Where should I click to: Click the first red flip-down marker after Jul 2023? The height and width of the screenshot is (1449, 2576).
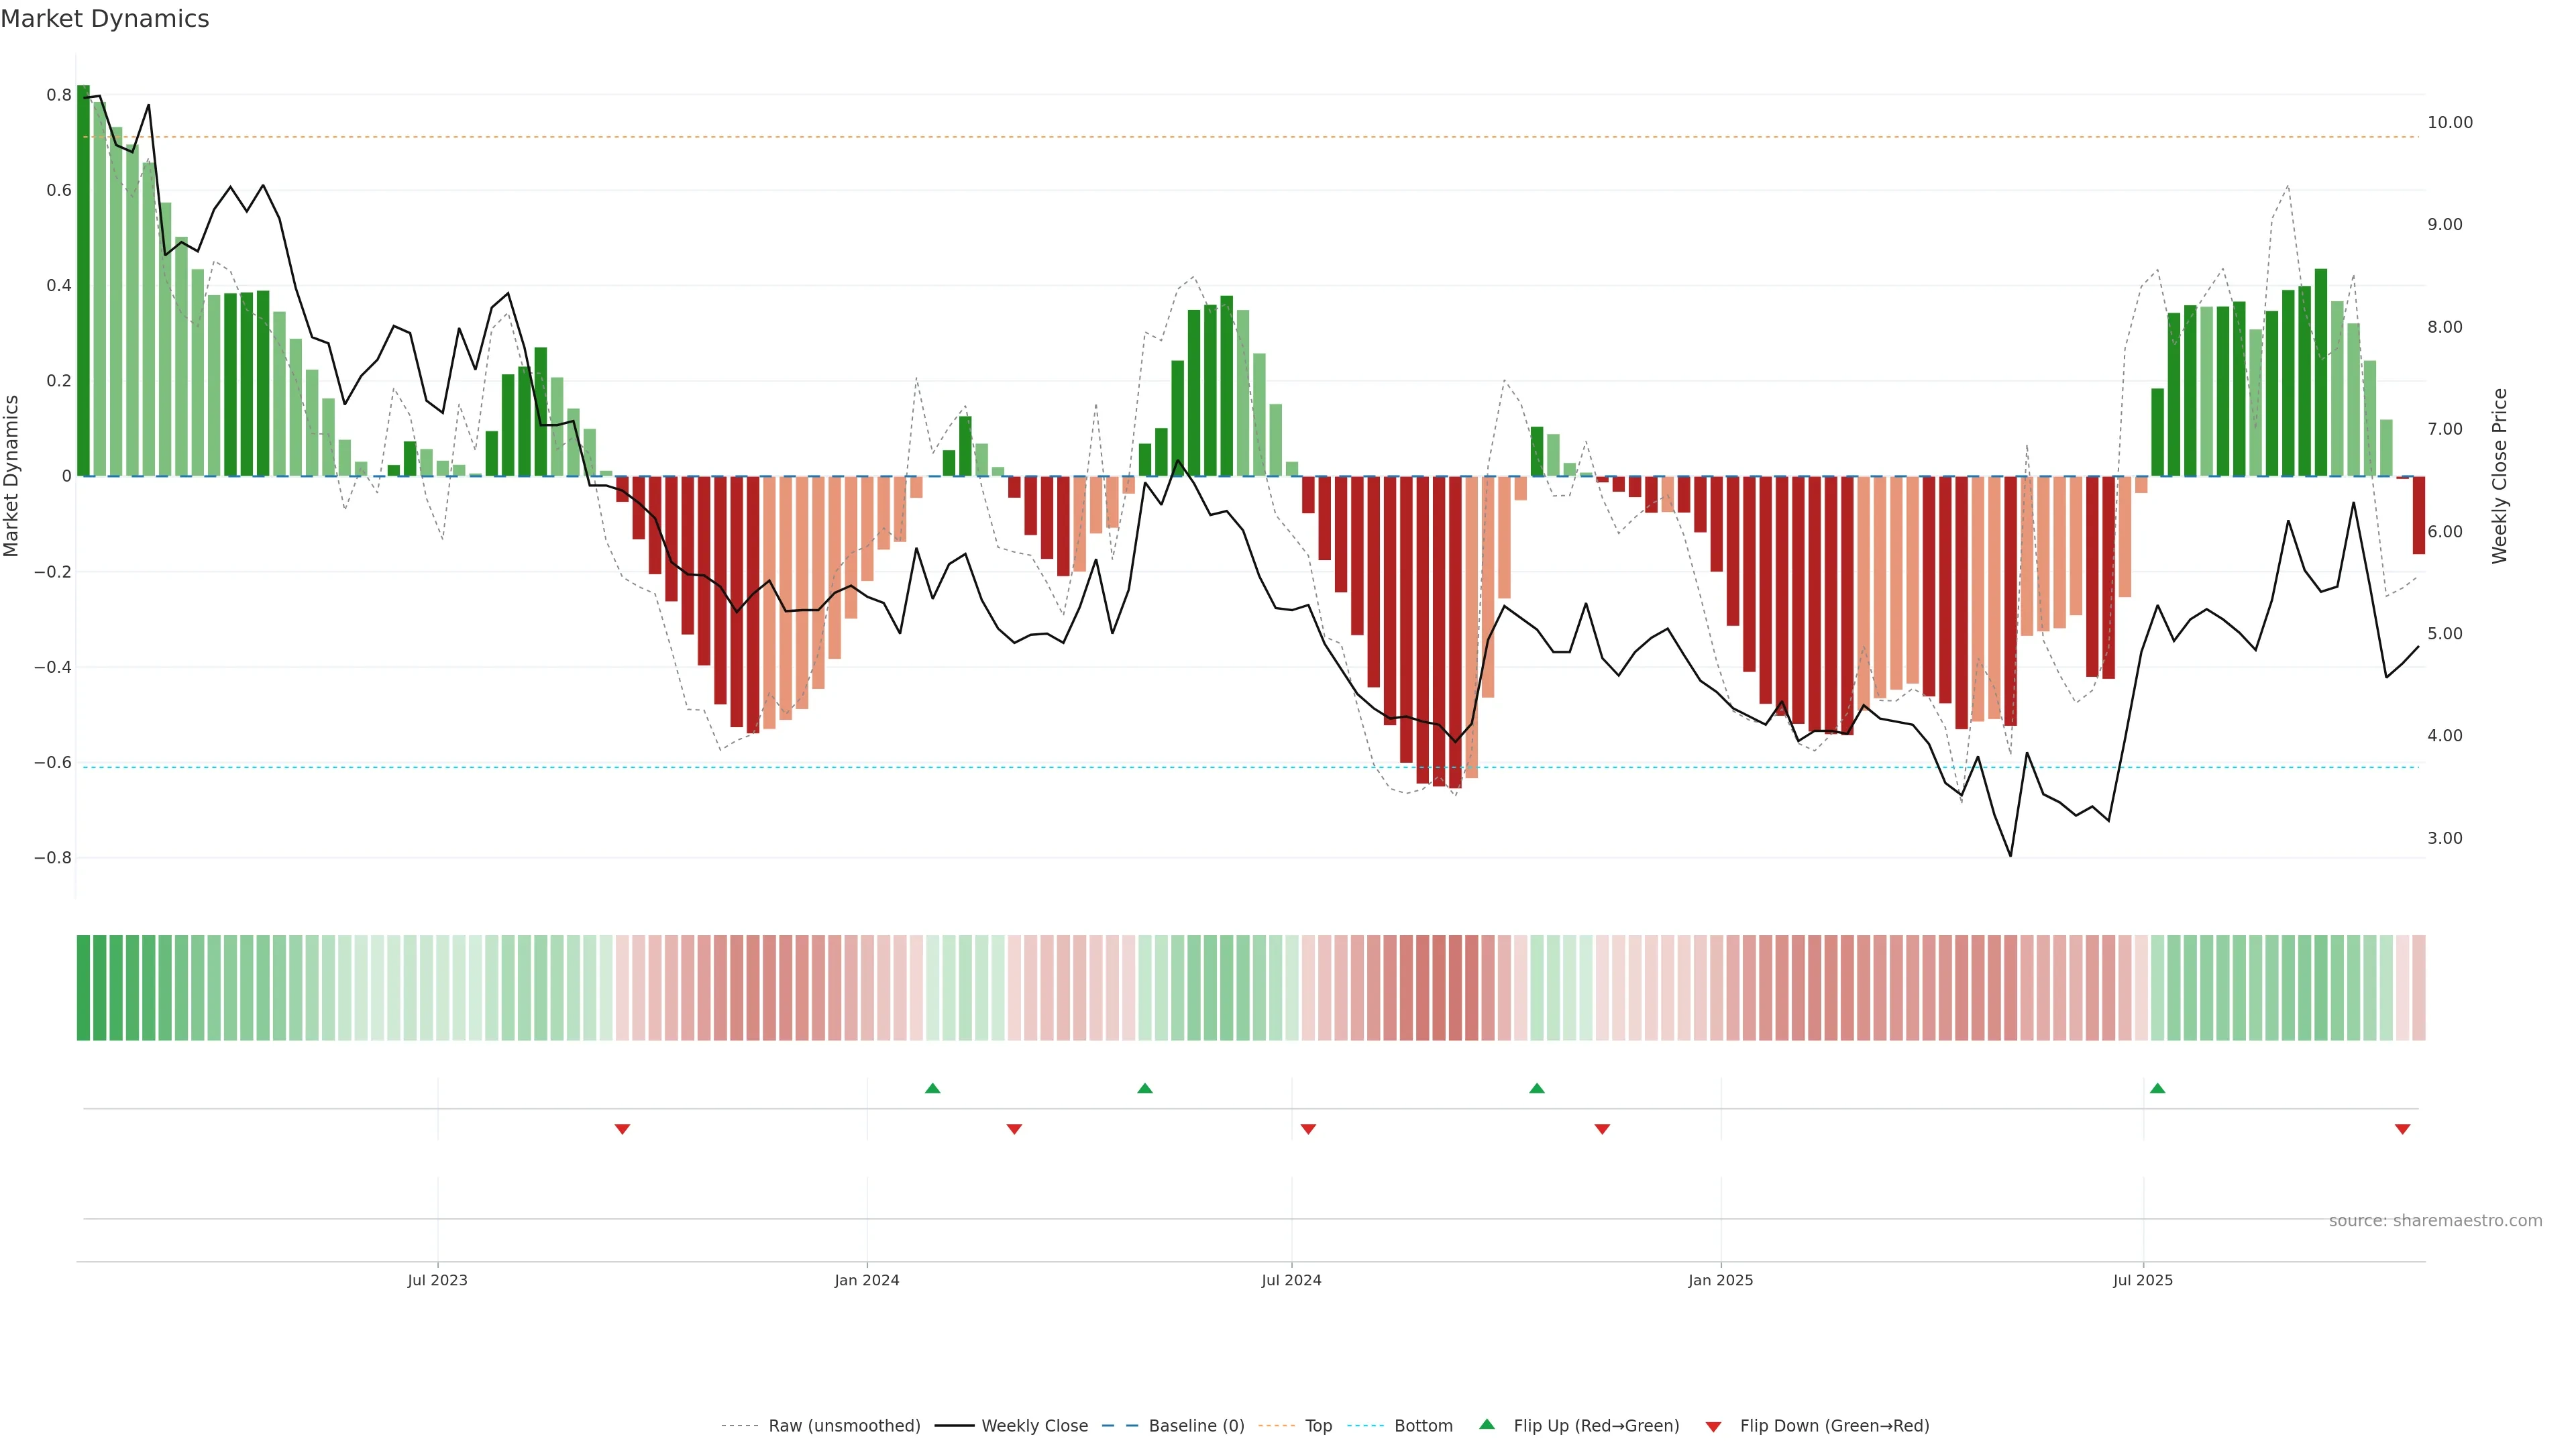pos(622,1129)
